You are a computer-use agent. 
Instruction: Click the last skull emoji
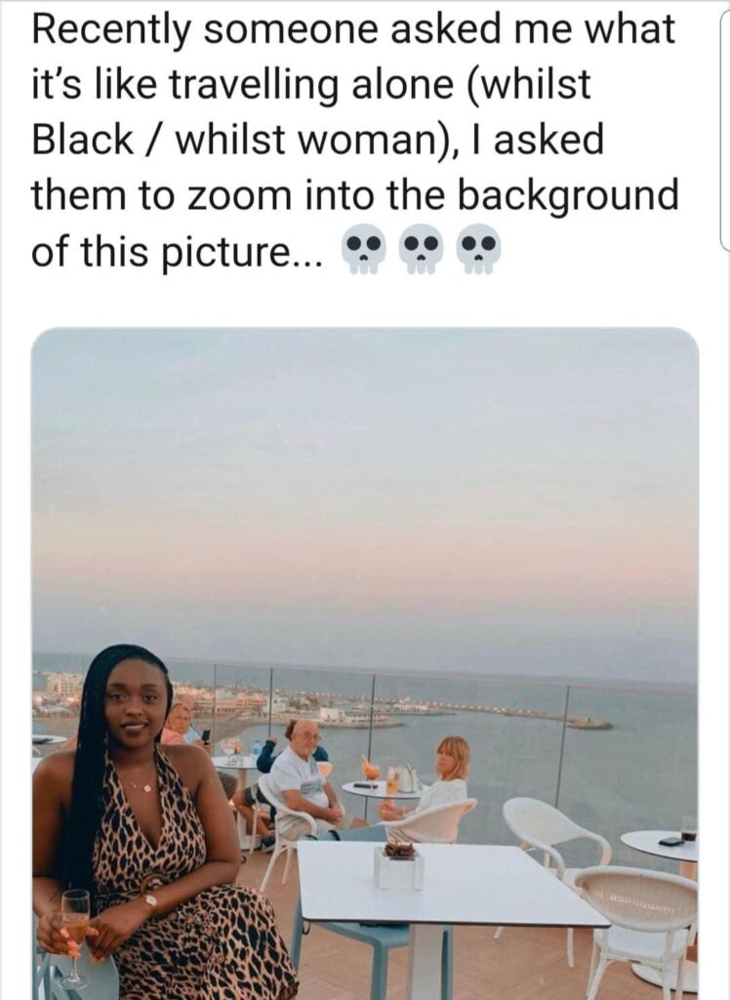tap(479, 249)
